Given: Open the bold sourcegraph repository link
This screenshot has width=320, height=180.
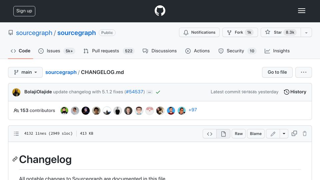Looking at the screenshot, I should [77, 33].
